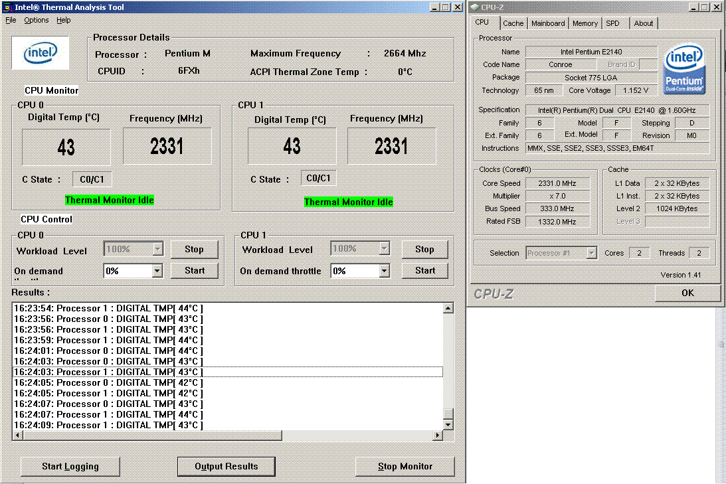Select the 16:24:05 Processor 0 result row
This screenshot has height=484, width=726.
click(x=227, y=382)
